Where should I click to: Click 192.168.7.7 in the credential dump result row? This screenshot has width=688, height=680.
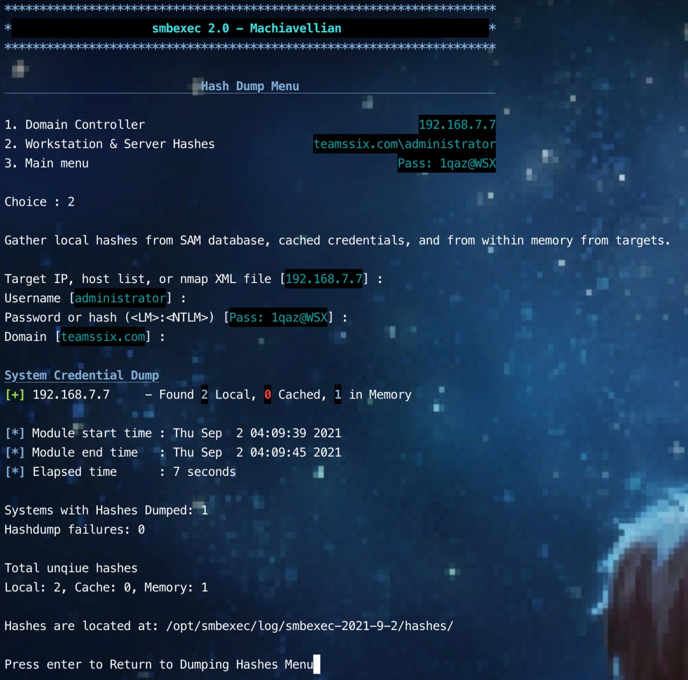[71, 395]
